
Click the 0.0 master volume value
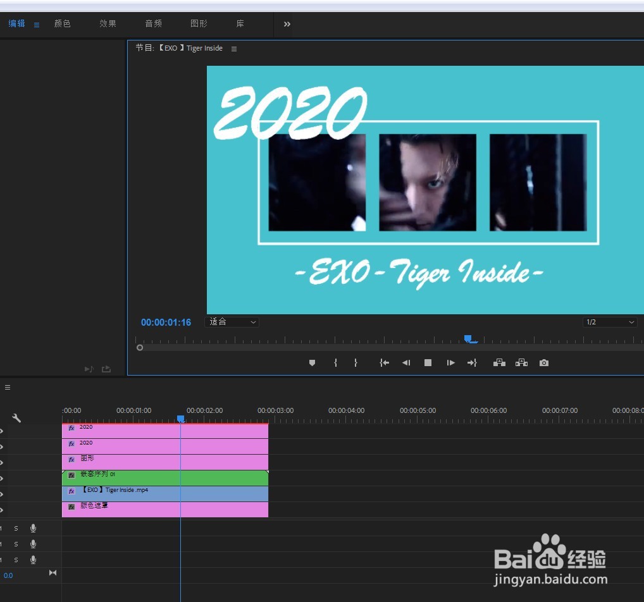click(x=8, y=575)
